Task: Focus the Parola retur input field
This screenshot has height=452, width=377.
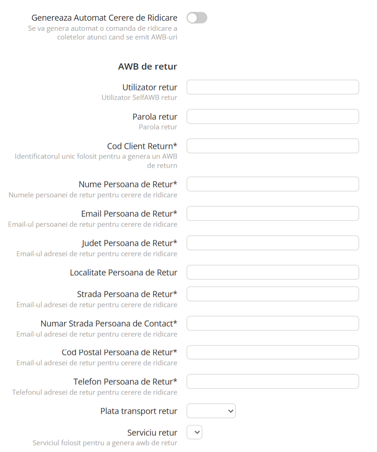Action: click(272, 116)
